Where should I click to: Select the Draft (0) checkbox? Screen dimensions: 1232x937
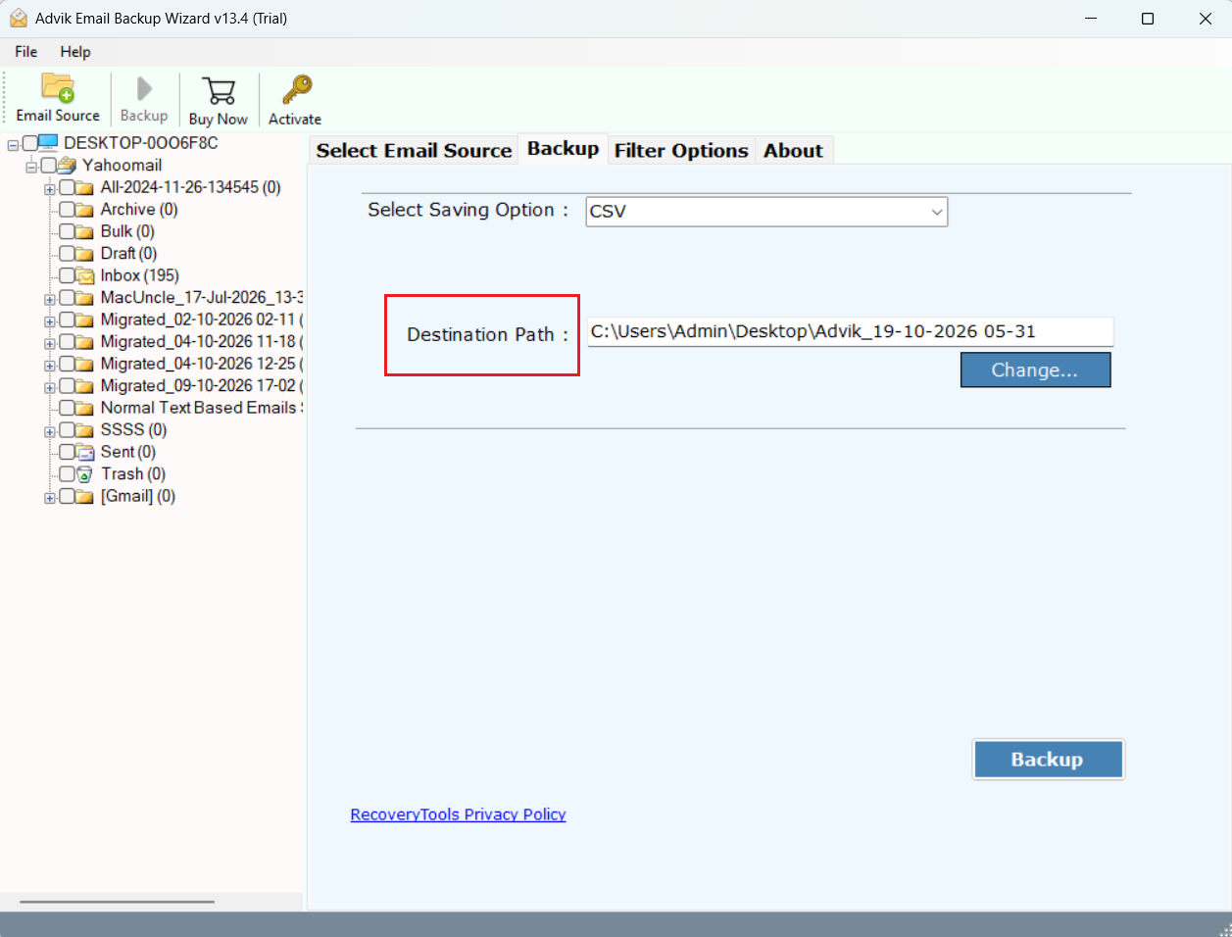point(67,254)
